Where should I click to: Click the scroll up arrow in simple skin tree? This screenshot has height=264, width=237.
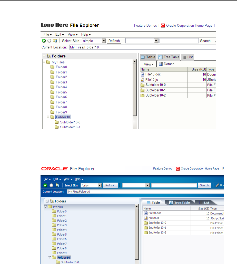pyautogui.click(x=134, y=61)
